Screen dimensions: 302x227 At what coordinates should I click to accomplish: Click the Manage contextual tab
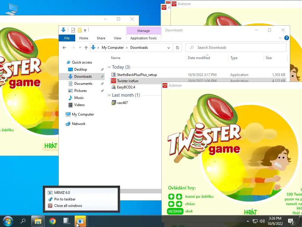pos(144,31)
